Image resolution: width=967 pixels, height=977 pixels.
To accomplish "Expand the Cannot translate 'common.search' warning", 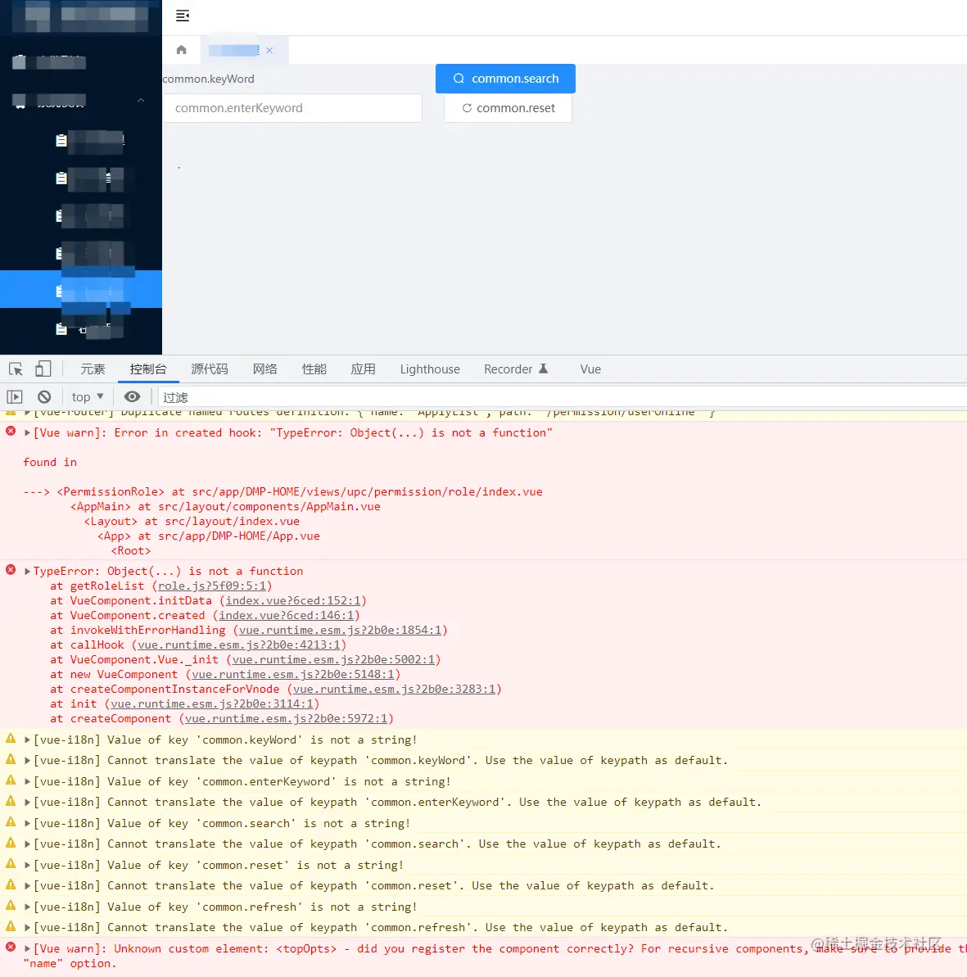I will tap(27, 844).
